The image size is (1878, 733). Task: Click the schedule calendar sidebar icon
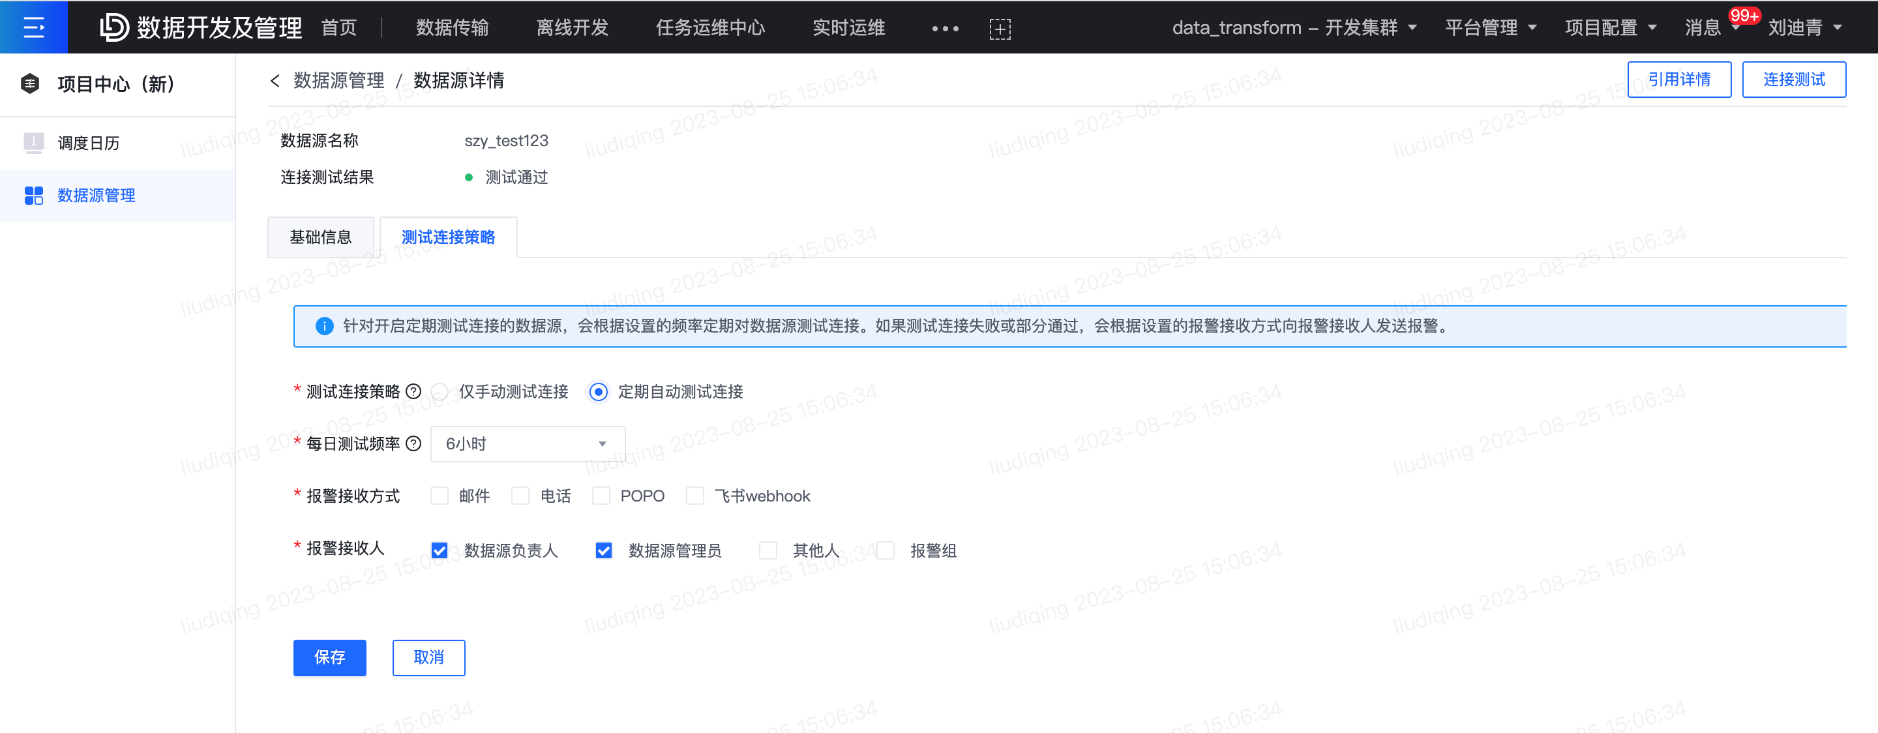point(33,142)
